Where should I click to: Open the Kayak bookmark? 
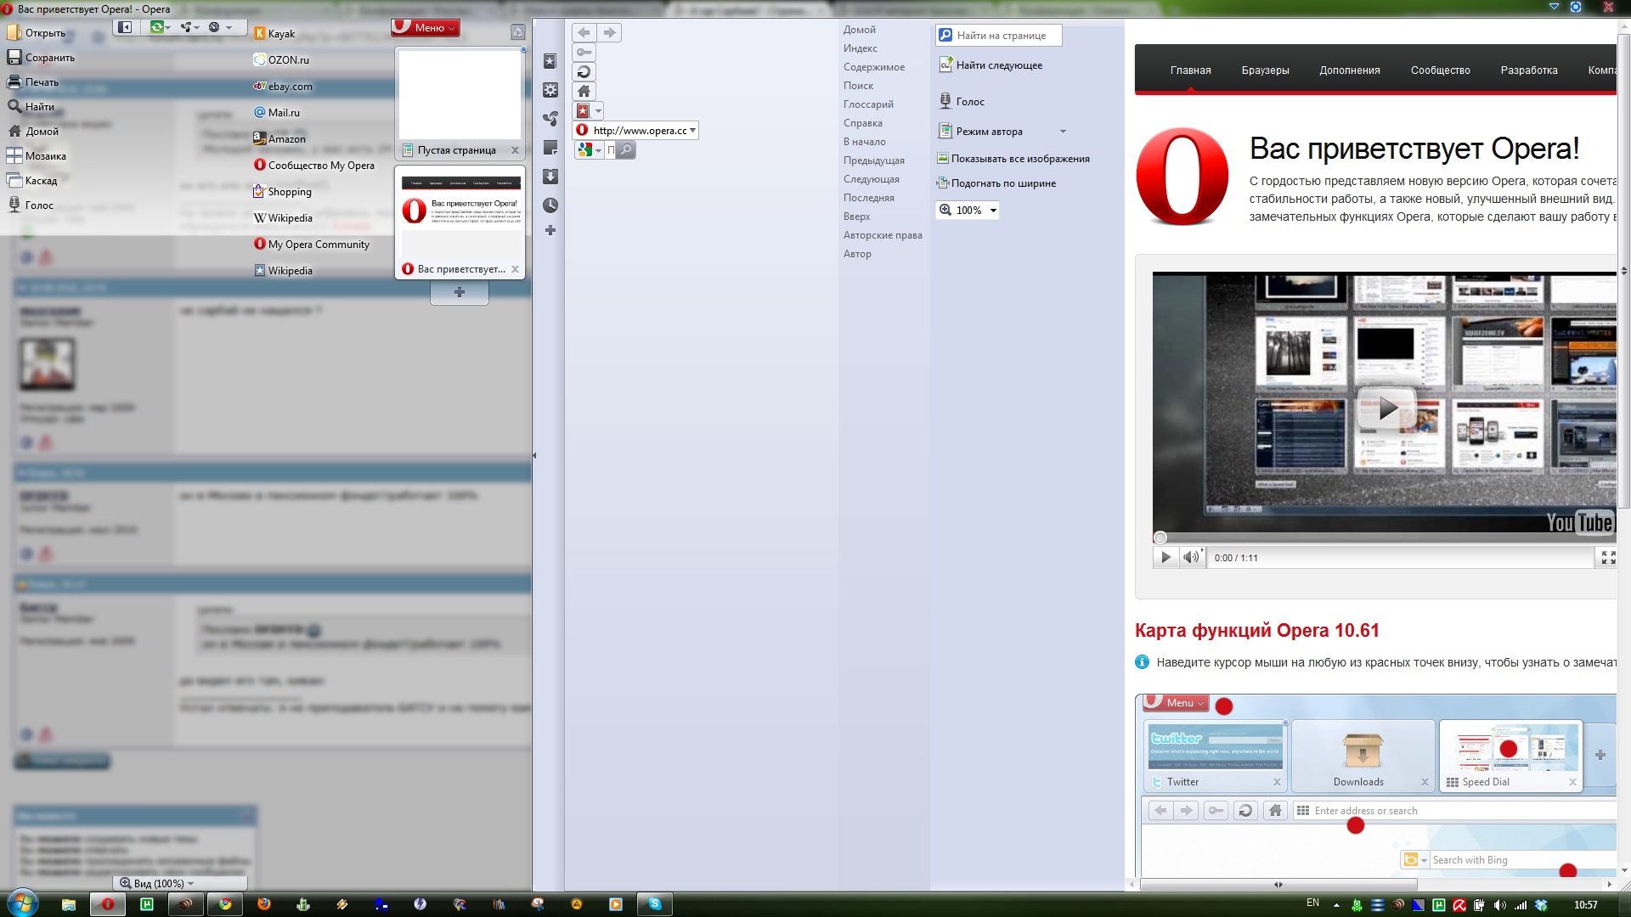(x=274, y=34)
